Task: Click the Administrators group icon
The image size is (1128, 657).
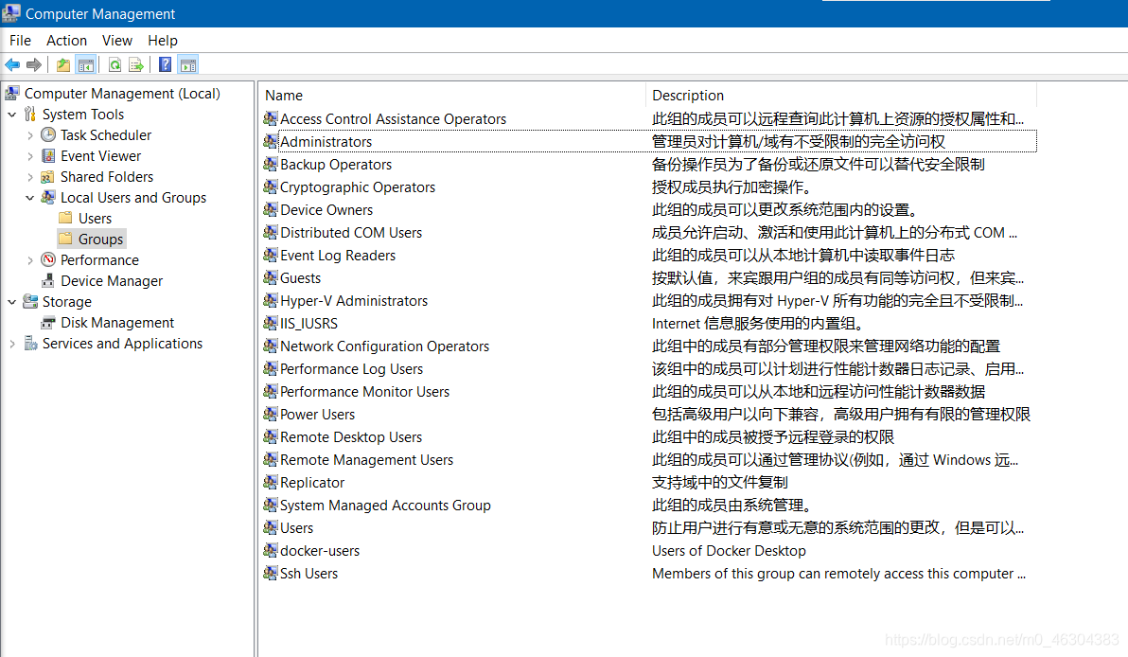Action: pyautogui.click(x=271, y=141)
